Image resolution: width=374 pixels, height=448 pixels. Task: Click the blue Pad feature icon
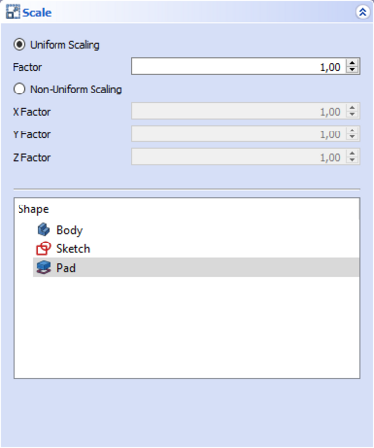click(x=43, y=268)
